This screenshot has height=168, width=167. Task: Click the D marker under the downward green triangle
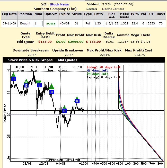point(39,85)
